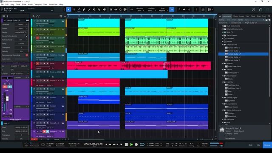Select the Listen (speaker) tool
The height and width of the screenshot is (153, 272).
(105, 9)
